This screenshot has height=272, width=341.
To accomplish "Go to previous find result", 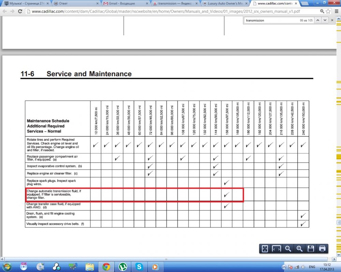I will click(x=317, y=20).
